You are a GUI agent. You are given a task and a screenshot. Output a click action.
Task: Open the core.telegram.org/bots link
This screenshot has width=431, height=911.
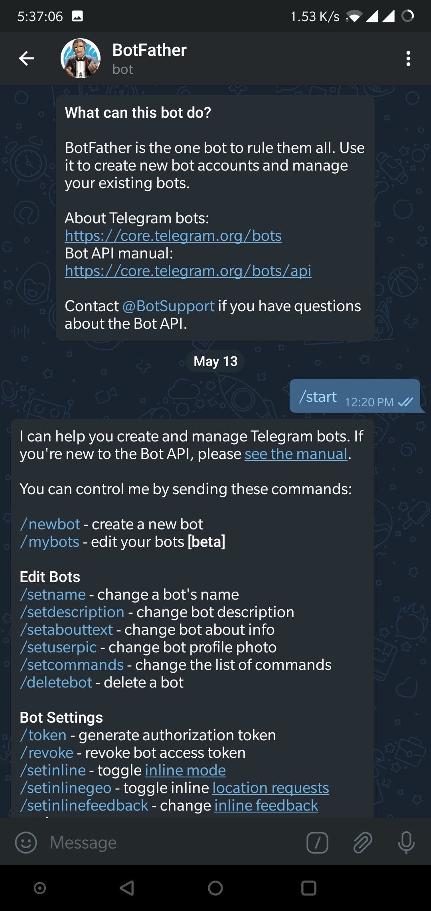point(173,236)
